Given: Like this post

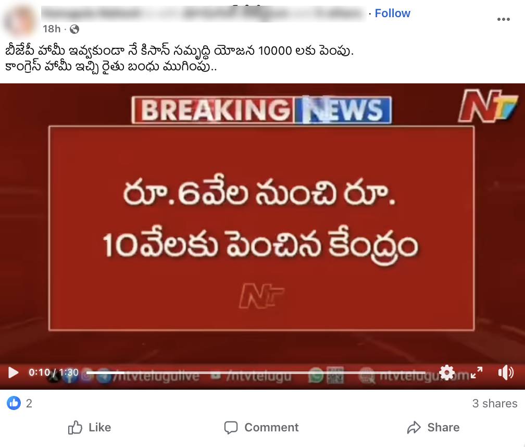Looking at the screenshot, I should pos(90,428).
